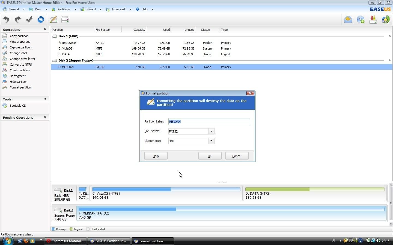Screen dimensions: 393x245
Task: Click the Convert to NTFS icon
Action: tap(5, 64)
